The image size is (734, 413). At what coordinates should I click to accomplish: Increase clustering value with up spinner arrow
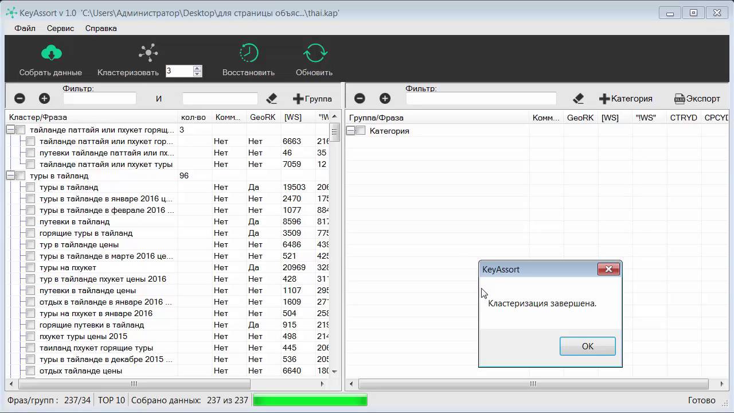(x=197, y=68)
